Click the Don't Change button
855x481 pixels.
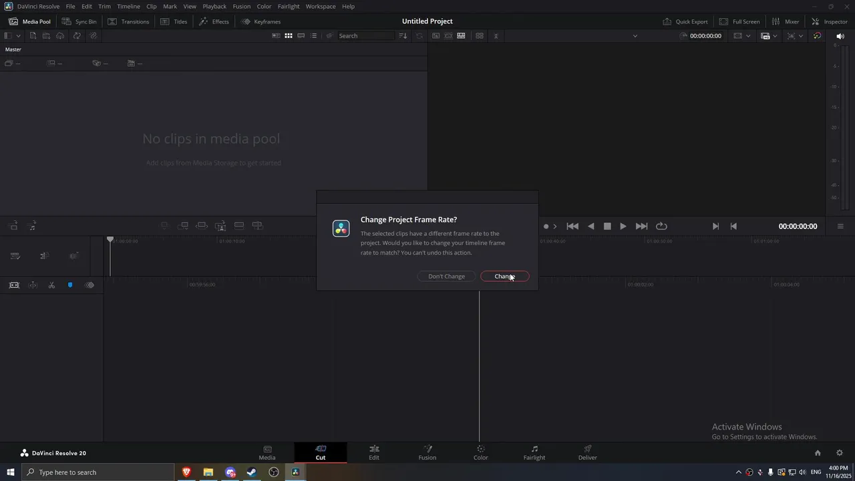point(446,277)
